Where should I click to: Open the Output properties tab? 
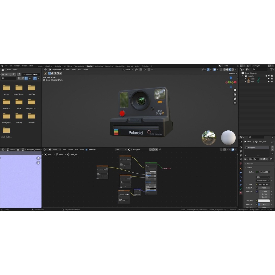coord(241,151)
